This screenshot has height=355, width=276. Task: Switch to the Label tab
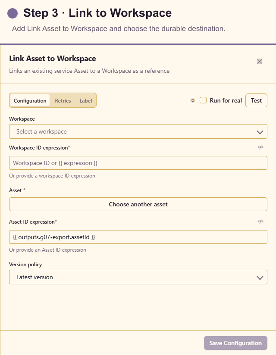coord(86,100)
